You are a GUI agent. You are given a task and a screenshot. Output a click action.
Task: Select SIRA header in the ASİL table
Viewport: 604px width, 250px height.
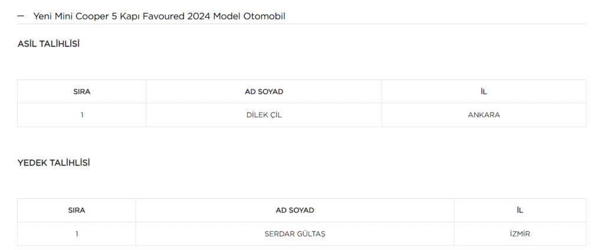point(82,92)
